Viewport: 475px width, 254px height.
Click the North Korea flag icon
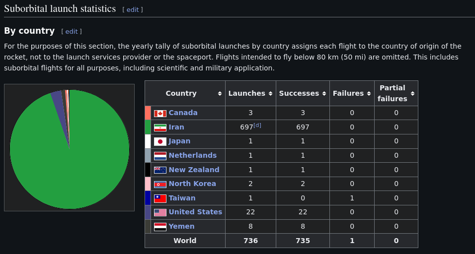(x=160, y=184)
